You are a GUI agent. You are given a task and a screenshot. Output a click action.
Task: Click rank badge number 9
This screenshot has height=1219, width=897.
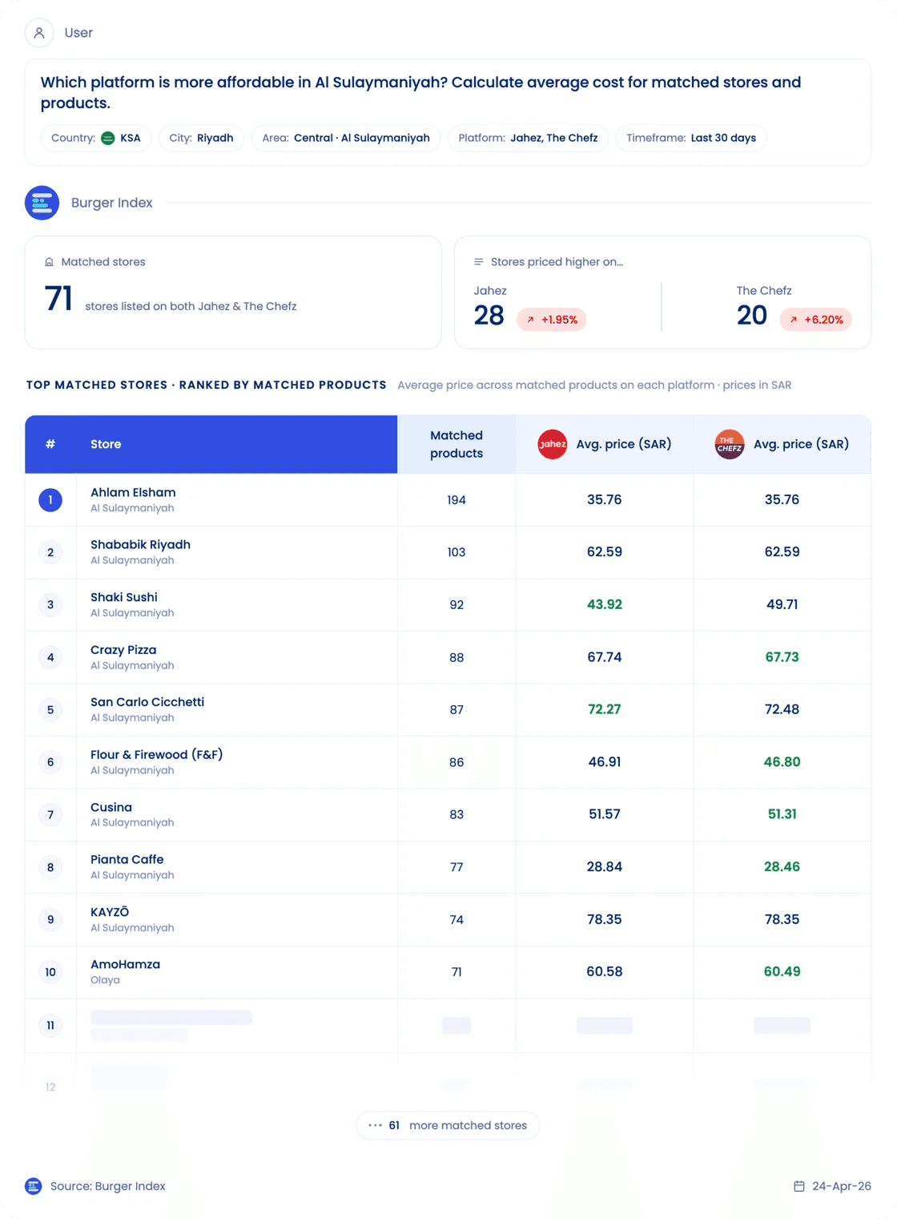[x=50, y=920]
